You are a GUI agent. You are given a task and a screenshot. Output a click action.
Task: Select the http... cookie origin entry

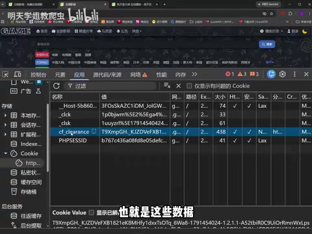28,163
